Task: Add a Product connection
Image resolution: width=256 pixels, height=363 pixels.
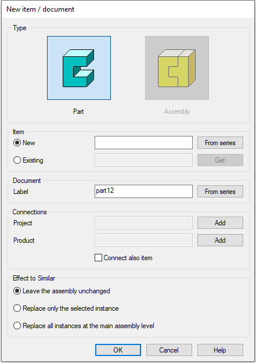Action: click(x=220, y=240)
